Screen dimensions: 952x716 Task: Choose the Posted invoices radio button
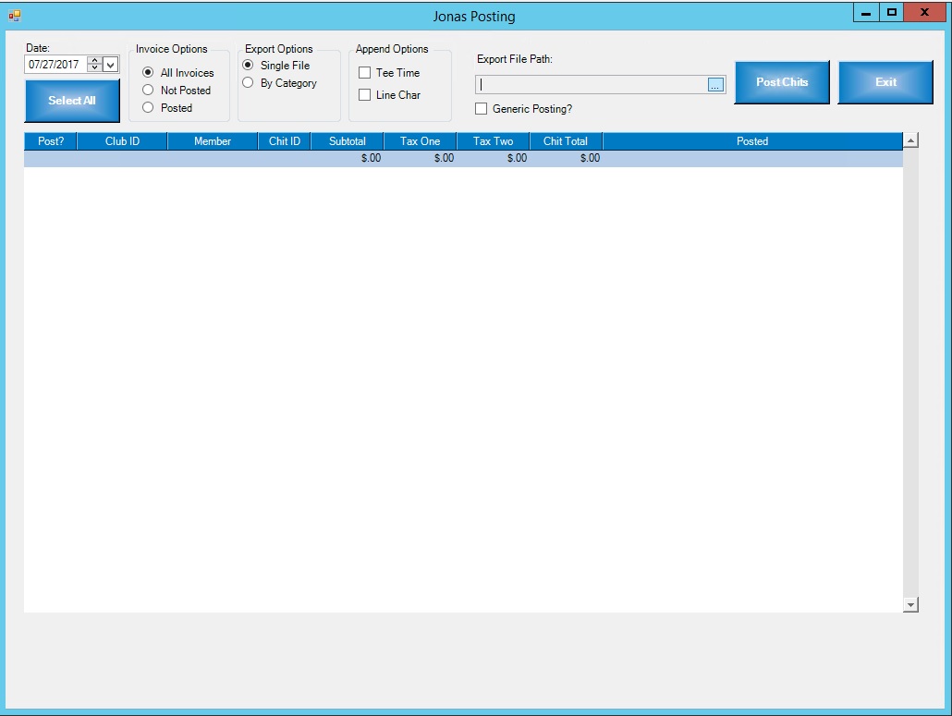(x=148, y=108)
